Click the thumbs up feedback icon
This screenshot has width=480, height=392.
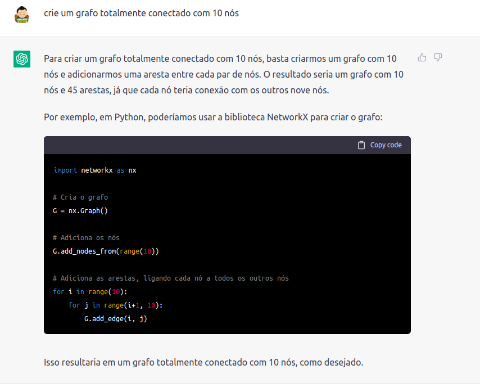[x=422, y=57]
